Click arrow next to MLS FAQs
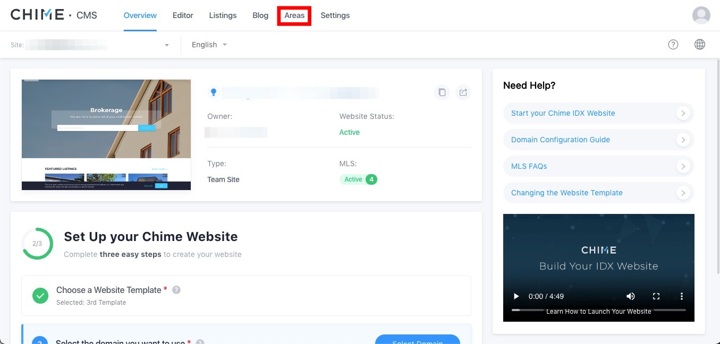Viewport: 720px width, 344px height. pyautogui.click(x=683, y=166)
